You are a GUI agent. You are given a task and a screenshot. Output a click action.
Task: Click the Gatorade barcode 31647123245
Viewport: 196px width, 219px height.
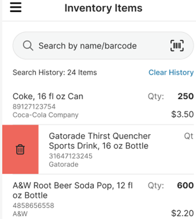pos(71,156)
